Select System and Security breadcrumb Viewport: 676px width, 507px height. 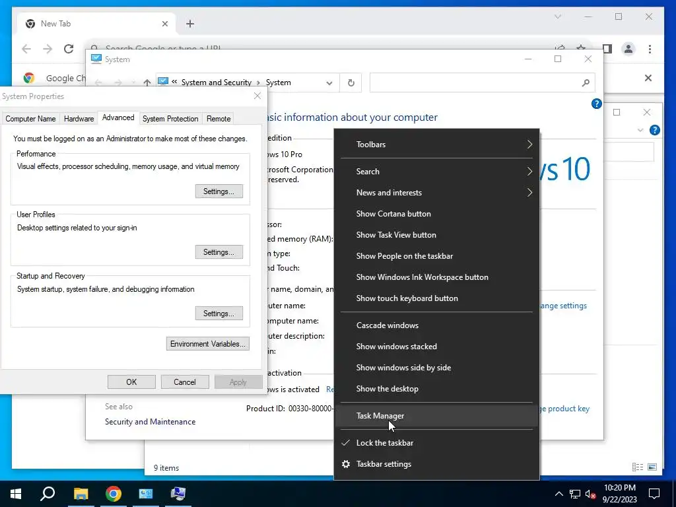point(217,83)
